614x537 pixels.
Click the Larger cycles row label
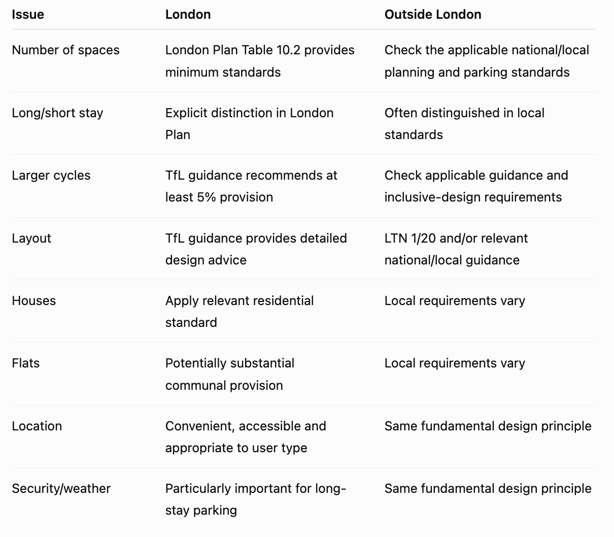click(x=51, y=175)
